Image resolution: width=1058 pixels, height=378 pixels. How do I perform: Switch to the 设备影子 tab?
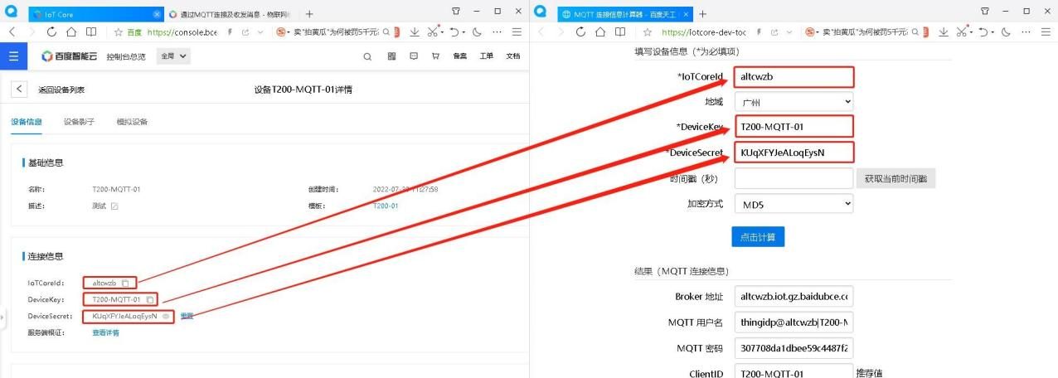pos(80,122)
